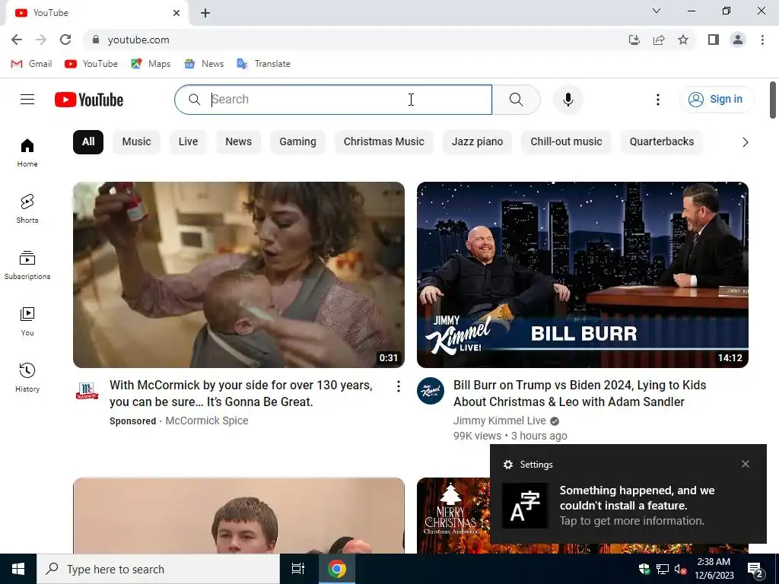779x584 pixels.
Task: Share this page icon in address bar
Action: [x=659, y=40]
